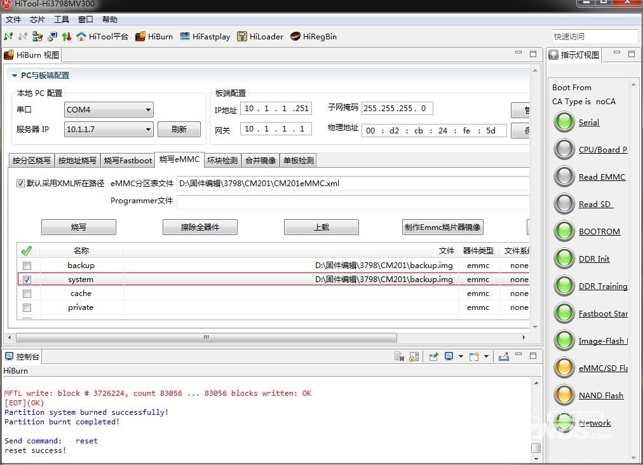Viewport: 643px width, 465px height.
Task: Minimize the 指示灯视图 panel
Action: pyautogui.click(x=617, y=53)
